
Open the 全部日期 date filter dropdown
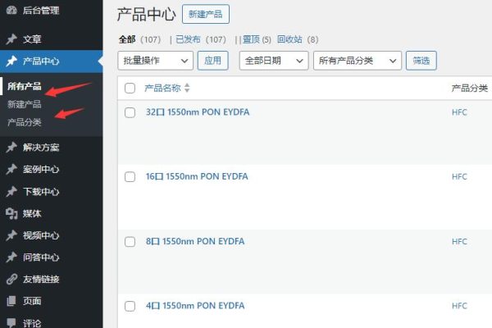(273, 60)
